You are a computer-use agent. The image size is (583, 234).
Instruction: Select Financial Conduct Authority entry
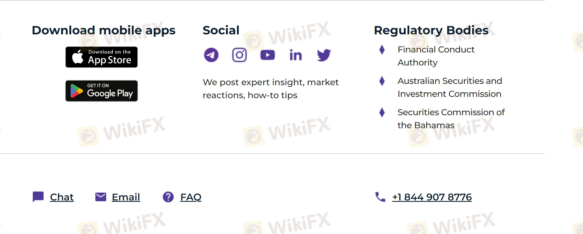click(436, 56)
